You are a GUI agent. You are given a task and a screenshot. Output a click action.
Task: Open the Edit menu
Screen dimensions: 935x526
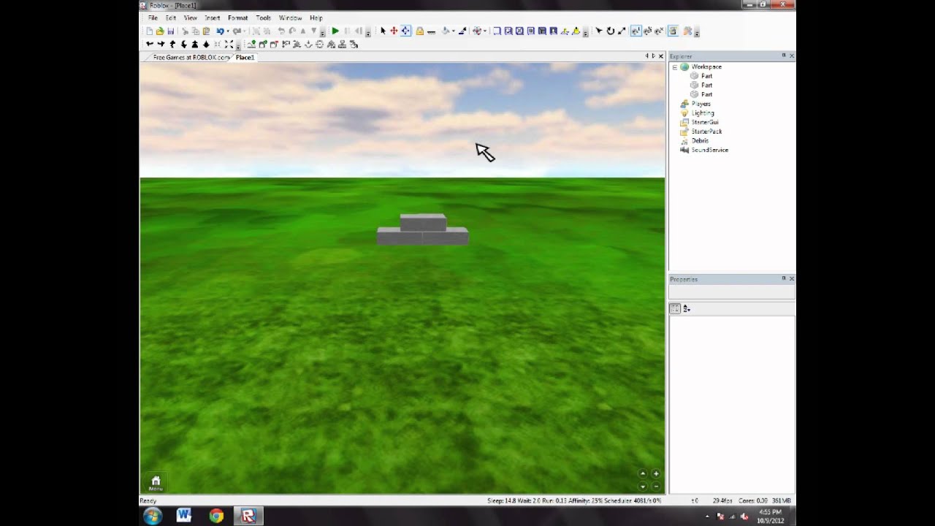point(170,18)
